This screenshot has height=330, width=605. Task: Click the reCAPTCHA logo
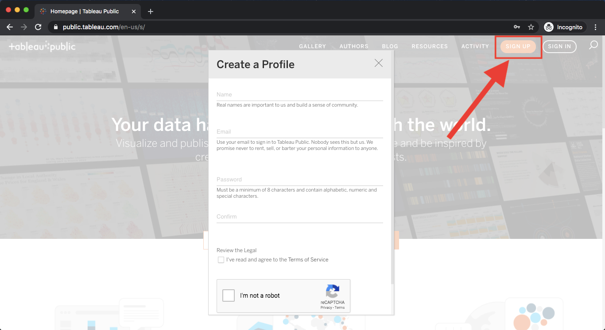333,292
